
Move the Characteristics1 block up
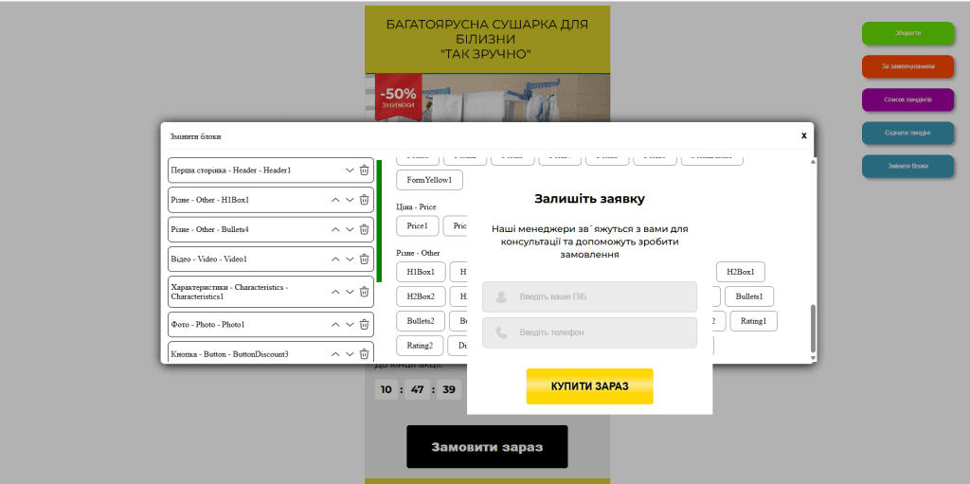point(335,292)
